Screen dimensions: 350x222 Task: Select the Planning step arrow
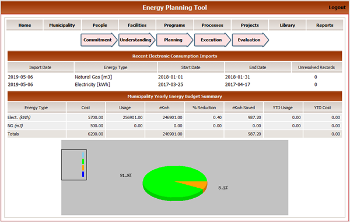coord(174,40)
